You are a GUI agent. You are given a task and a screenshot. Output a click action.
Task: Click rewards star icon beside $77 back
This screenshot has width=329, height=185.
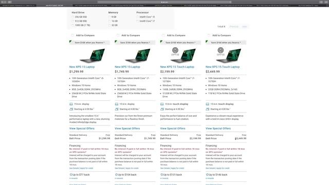(71, 175)
